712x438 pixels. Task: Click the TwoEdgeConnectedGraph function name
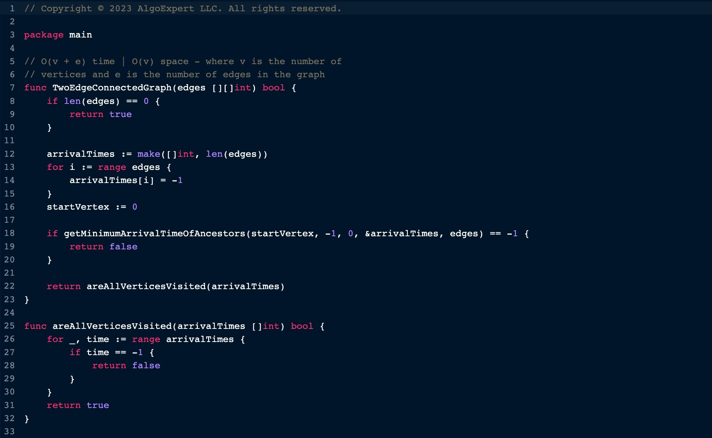tap(112, 88)
